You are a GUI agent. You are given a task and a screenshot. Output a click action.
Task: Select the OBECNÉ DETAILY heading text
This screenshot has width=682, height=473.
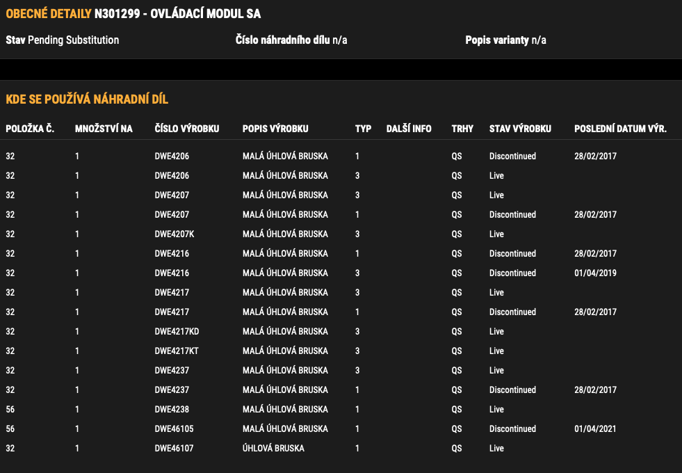(x=48, y=14)
